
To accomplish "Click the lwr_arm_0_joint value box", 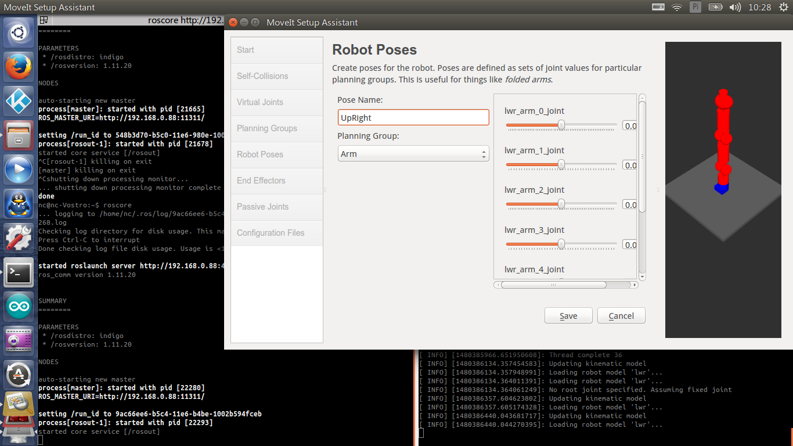I will 629,125.
